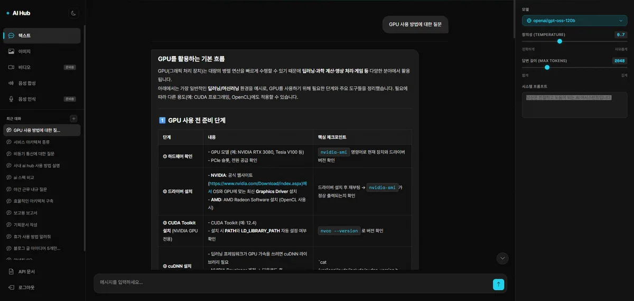The height and width of the screenshot is (301, 634).
Task: Click the picture icon beside 이미지
Action: pos(11,51)
